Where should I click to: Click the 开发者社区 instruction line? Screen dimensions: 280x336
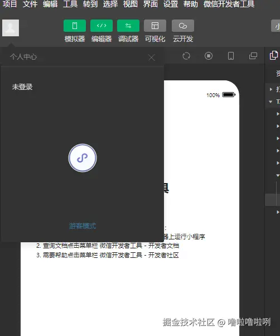coord(108,255)
